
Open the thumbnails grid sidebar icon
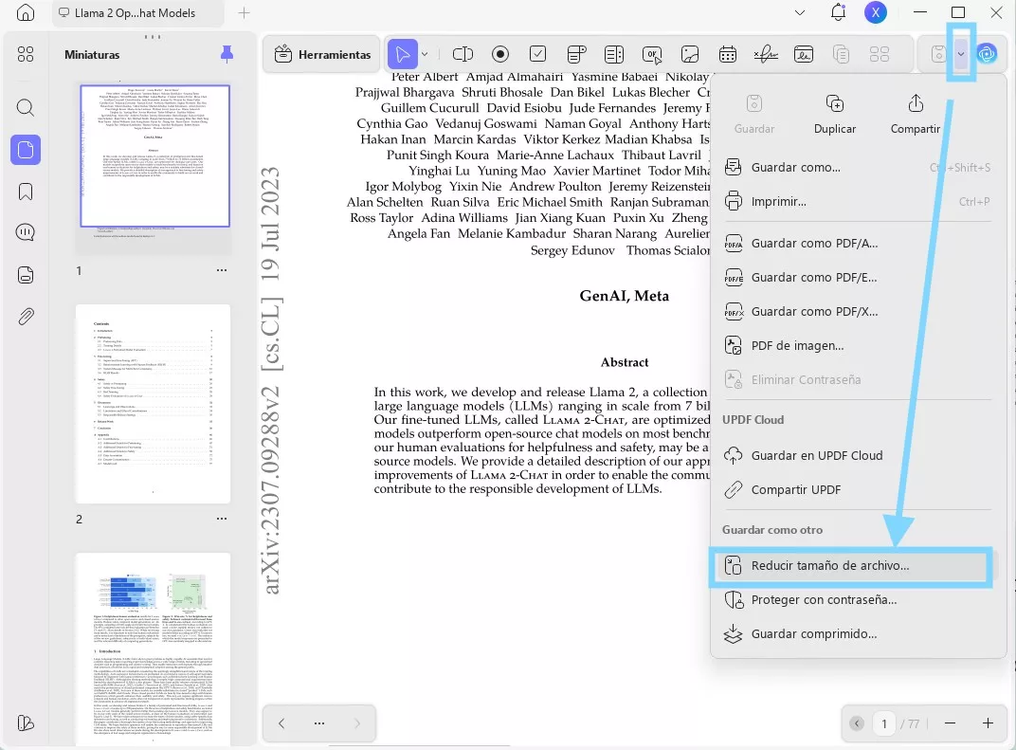point(26,54)
